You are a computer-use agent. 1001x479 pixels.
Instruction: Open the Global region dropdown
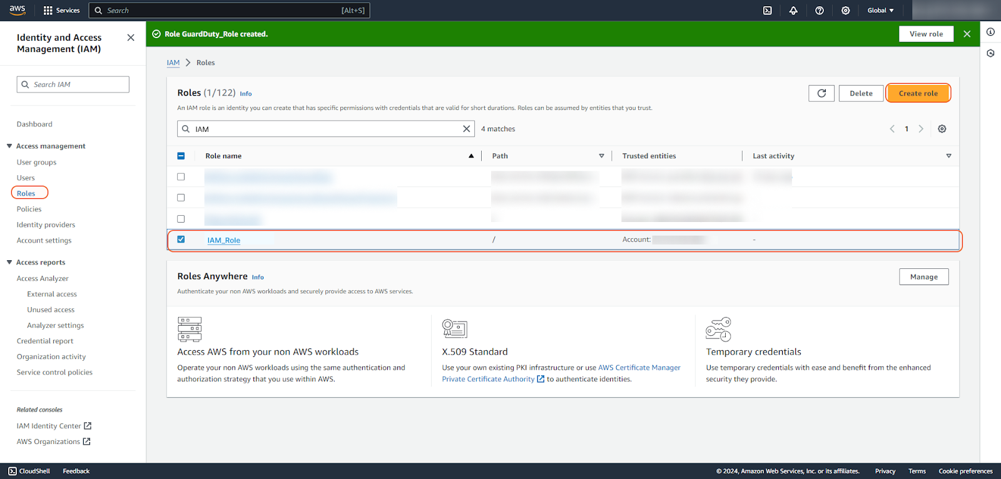click(880, 11)
